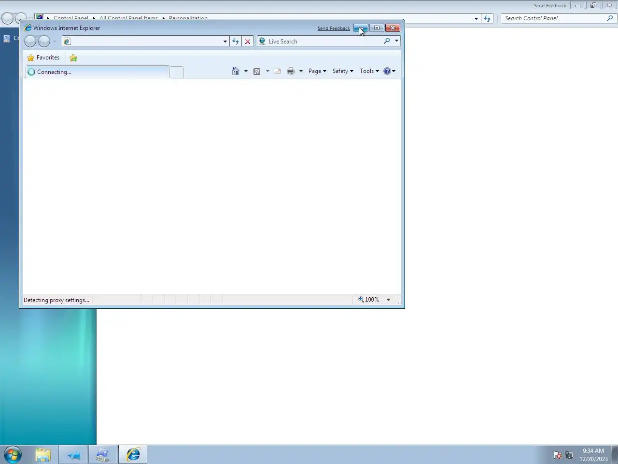Image resolution: width=618 pixels, height=464 pixels.
Task: Click the blue arrow taskbar icon
Action: click(73, 454)
